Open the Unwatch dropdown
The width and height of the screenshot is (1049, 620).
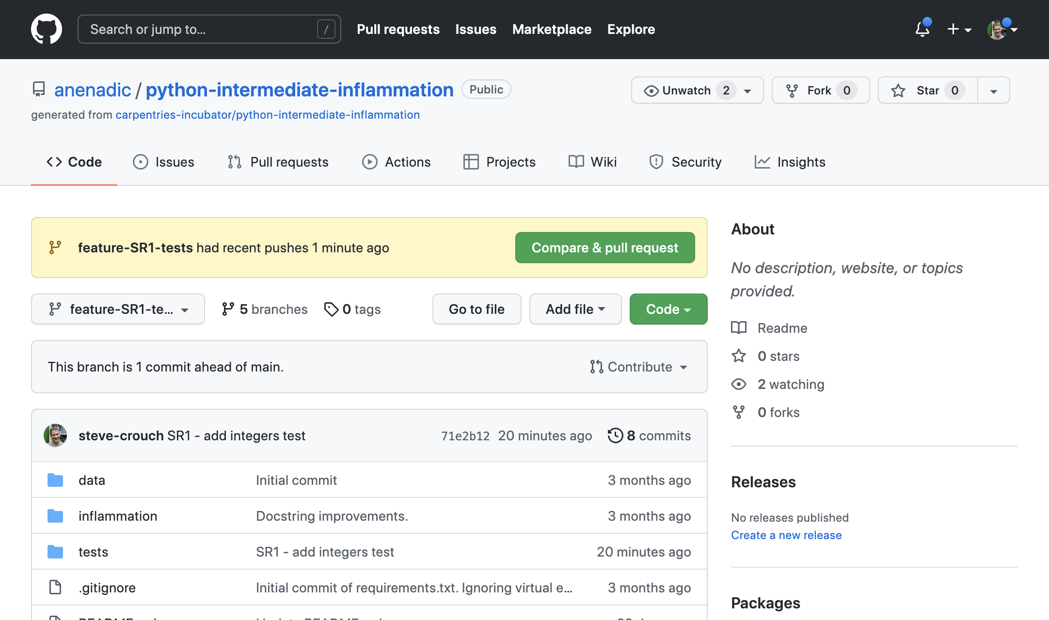[x=697, y=90]
